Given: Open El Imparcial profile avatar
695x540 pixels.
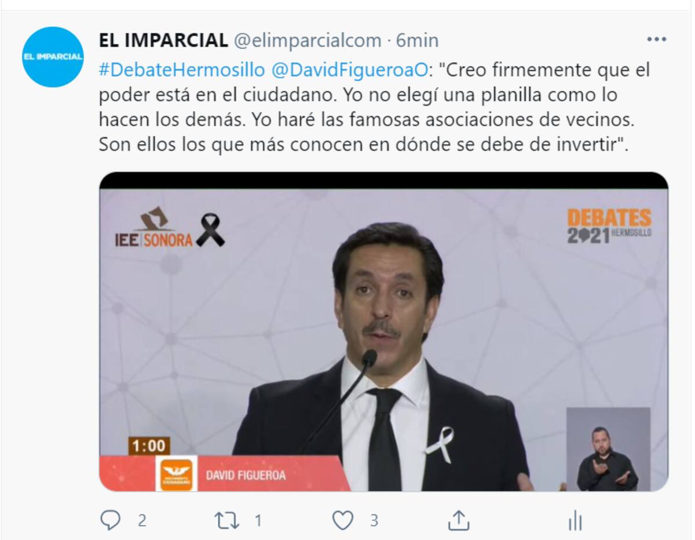Looking at the screenshot, I should 53,57.
